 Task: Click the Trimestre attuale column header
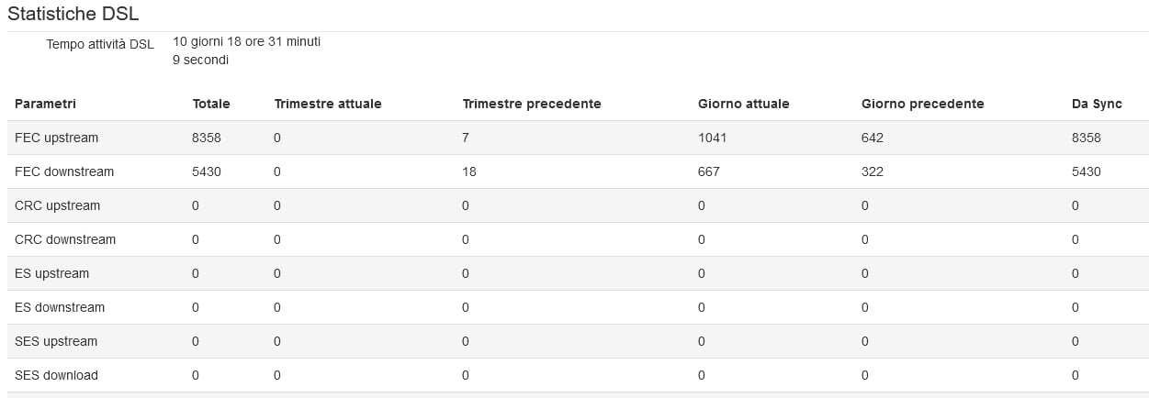pos(328,104)
